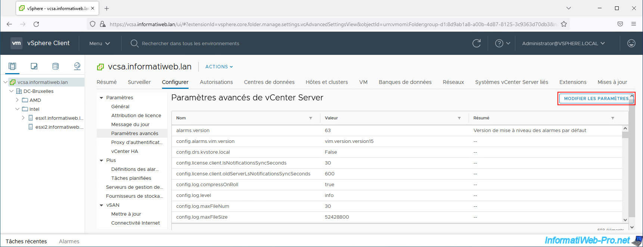Click the MODIFIER LES PARAMÈTRES button

(x=596, y=99)
